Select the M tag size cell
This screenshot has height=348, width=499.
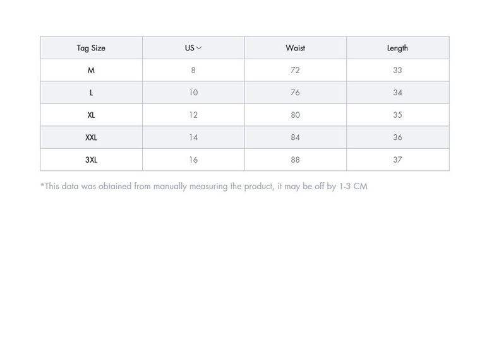[x=91, y=70]
